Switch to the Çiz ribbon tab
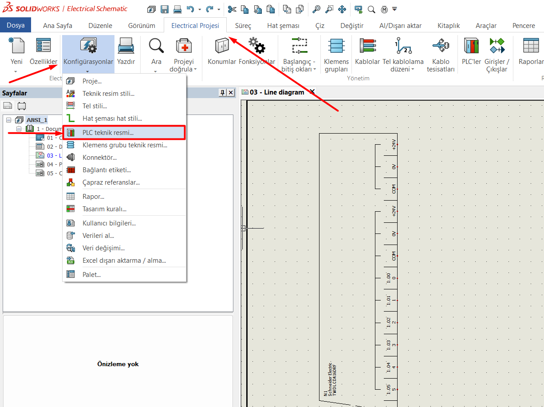544x407 pixels. click(x=320, y=26)
